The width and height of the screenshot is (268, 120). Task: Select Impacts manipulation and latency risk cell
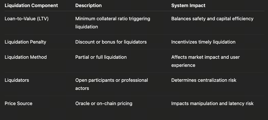(212, 104)
